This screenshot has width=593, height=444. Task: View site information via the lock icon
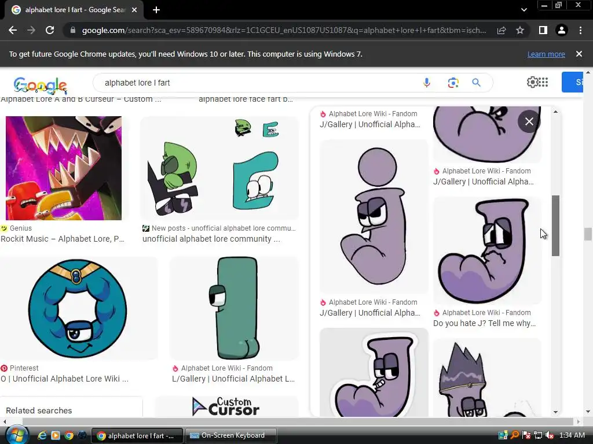(x=73, y=30)
